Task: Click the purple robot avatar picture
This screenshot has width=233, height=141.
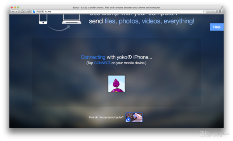Action: tap(116, 84)
